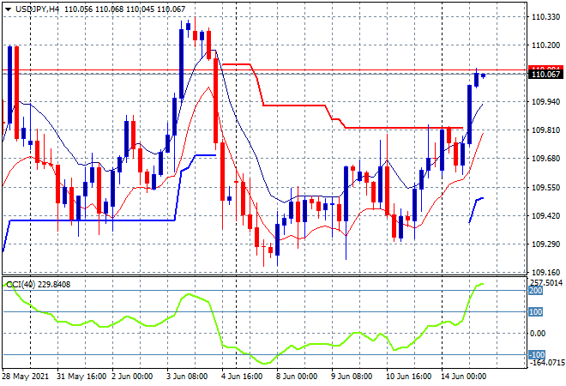Click the 257.5014 CCI scale maximum

(x=545, y=282)
